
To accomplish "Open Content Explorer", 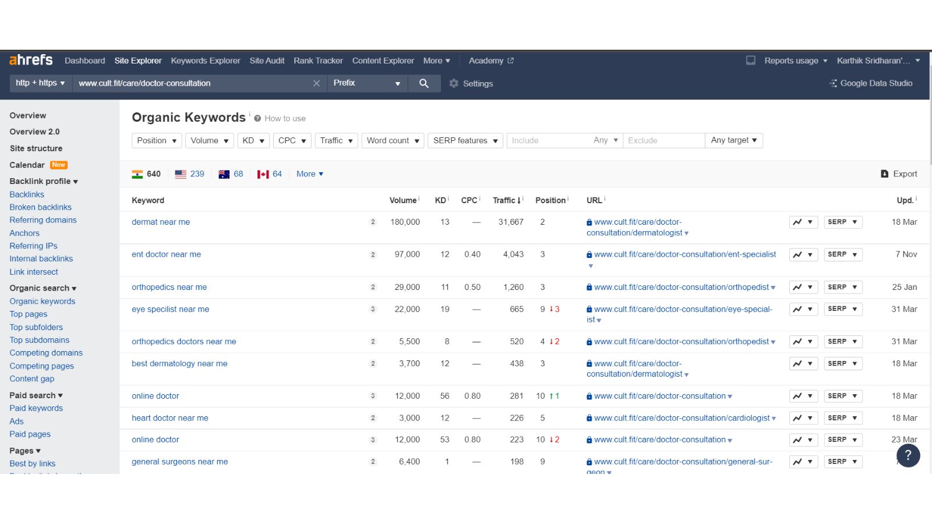I will click(383, 61).
